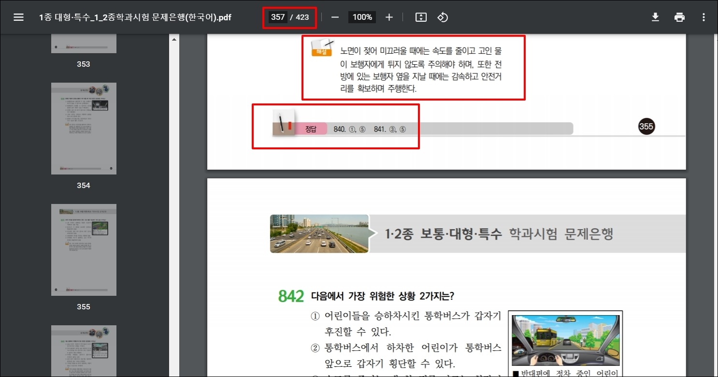Screen dimensions: 718x377
Task: Click the total page count 423
Action: point(302,17)
